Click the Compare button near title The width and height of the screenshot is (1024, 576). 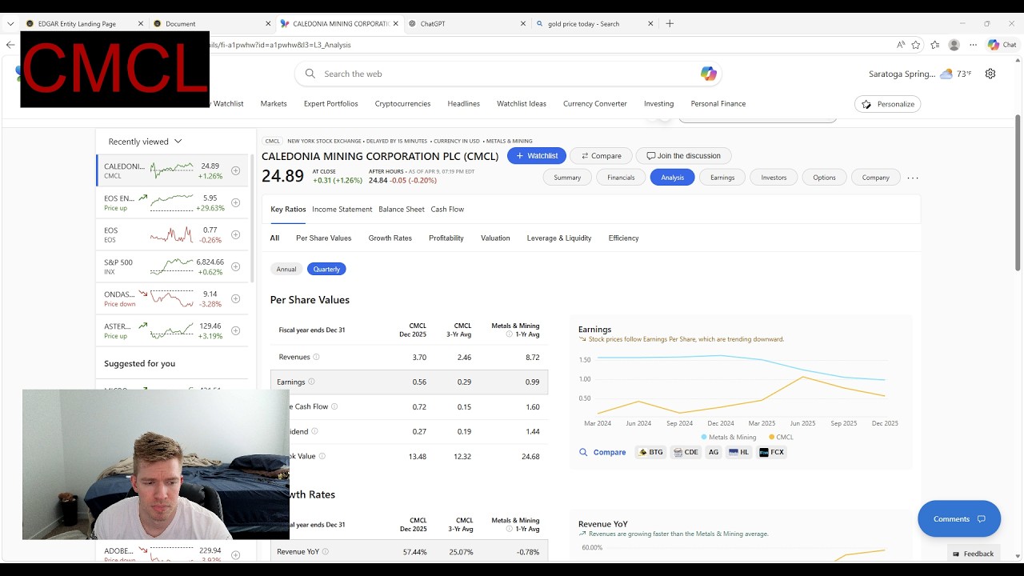pos(601,156)
